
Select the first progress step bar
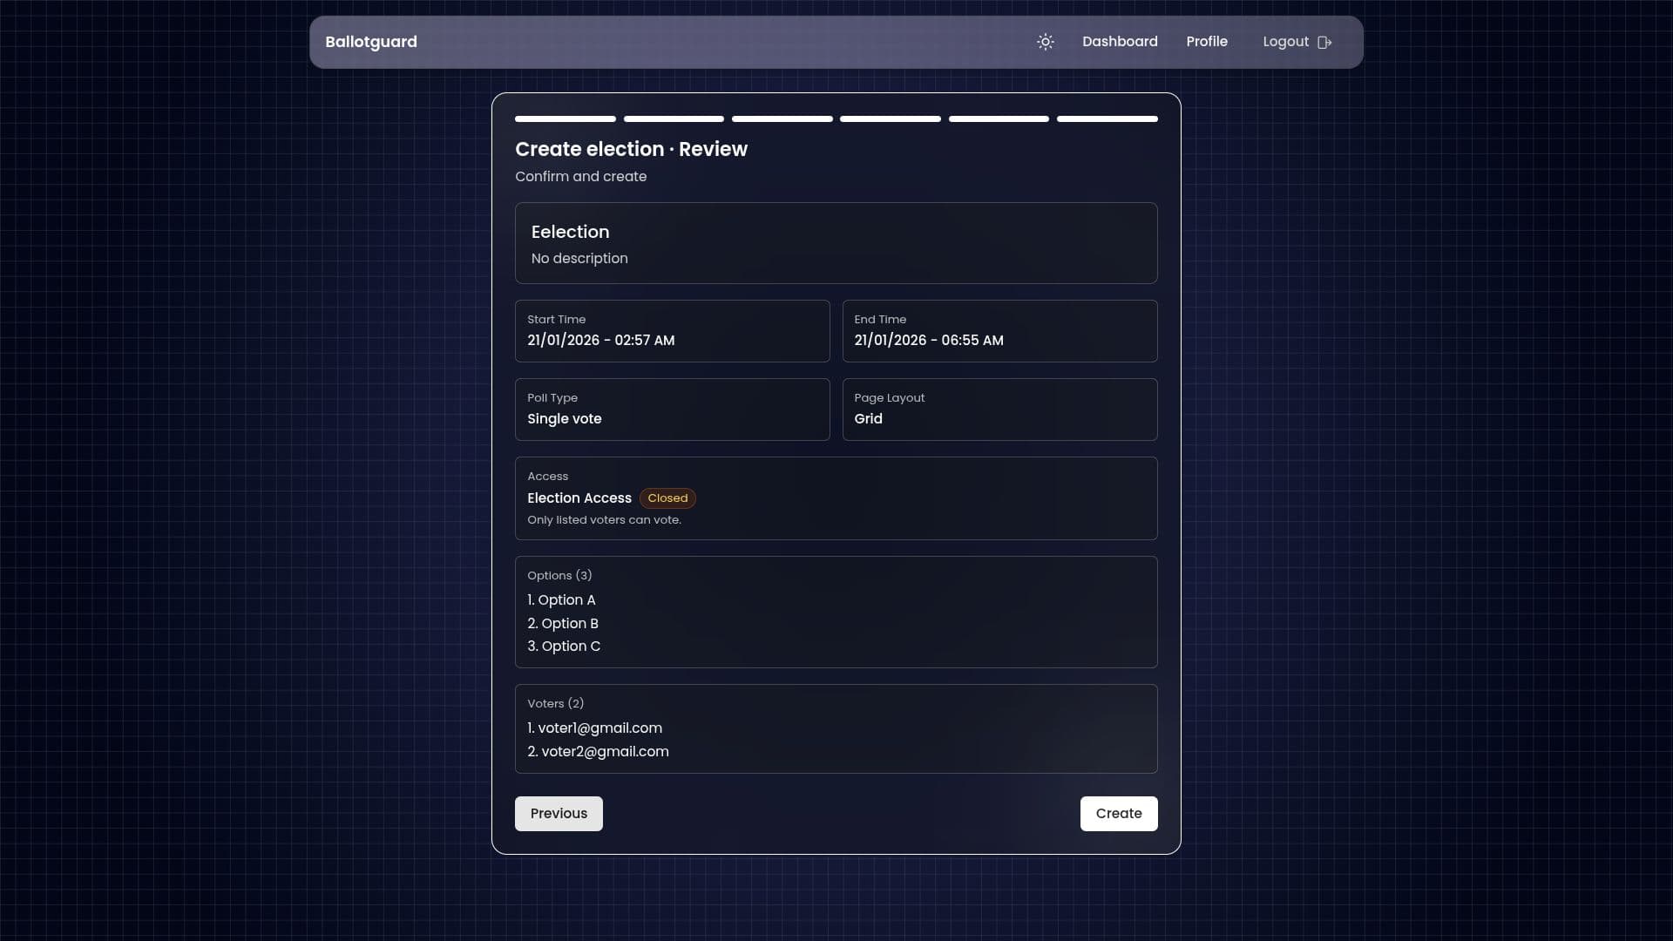[x=564, y=118]
